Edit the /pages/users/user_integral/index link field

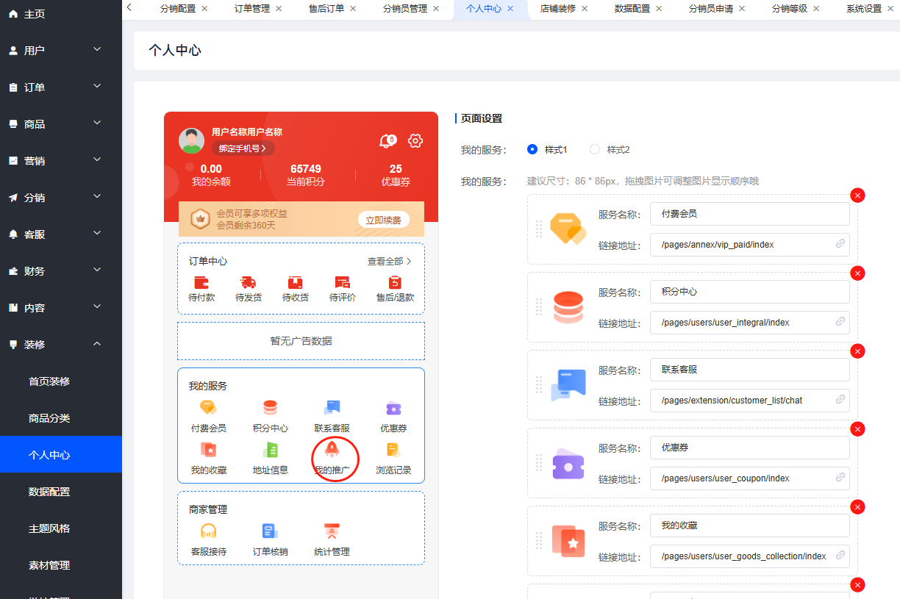coord(749,322)
